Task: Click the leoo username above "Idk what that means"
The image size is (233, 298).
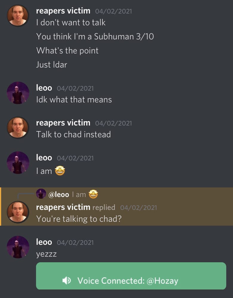Action: pyautogui.click(x=44, y=88)
